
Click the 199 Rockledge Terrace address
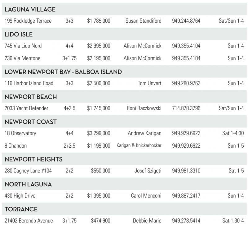coord(28,21)
